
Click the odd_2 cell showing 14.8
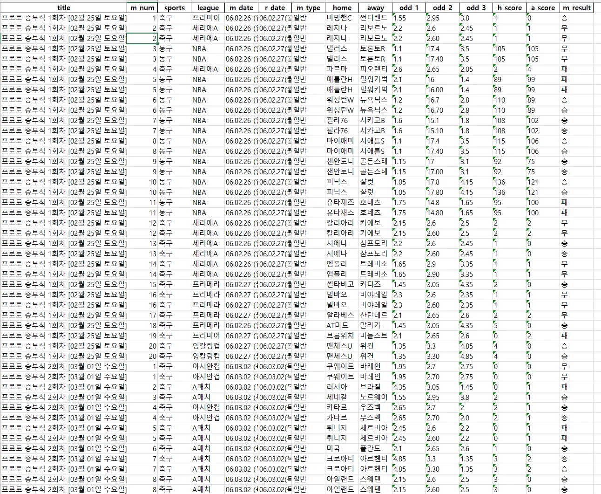coord(442,202)
